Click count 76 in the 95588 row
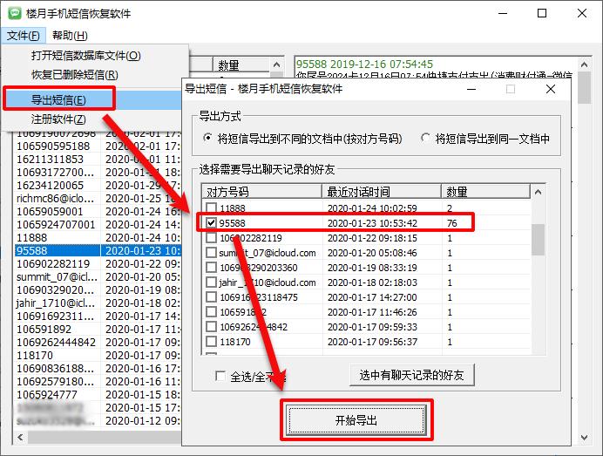 pos(452,223)
